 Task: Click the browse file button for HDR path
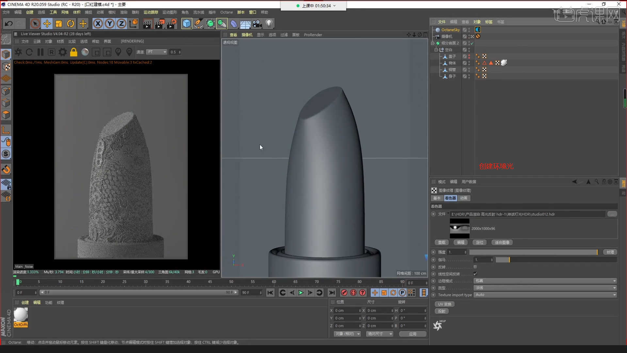612,214
